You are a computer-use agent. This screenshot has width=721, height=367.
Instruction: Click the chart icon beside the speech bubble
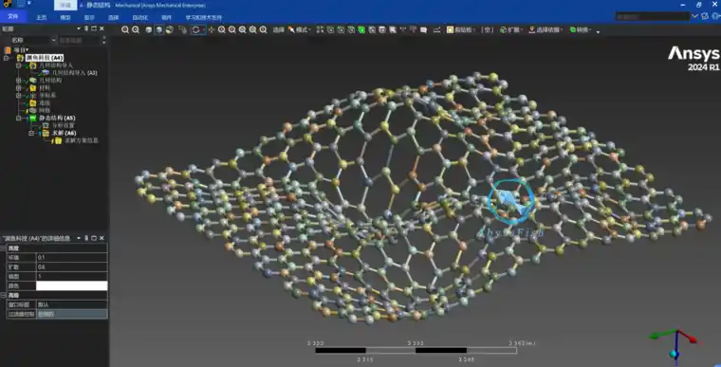(x=436, y=30)
